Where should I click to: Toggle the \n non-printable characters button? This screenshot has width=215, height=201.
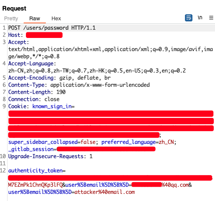pos(200,18)
